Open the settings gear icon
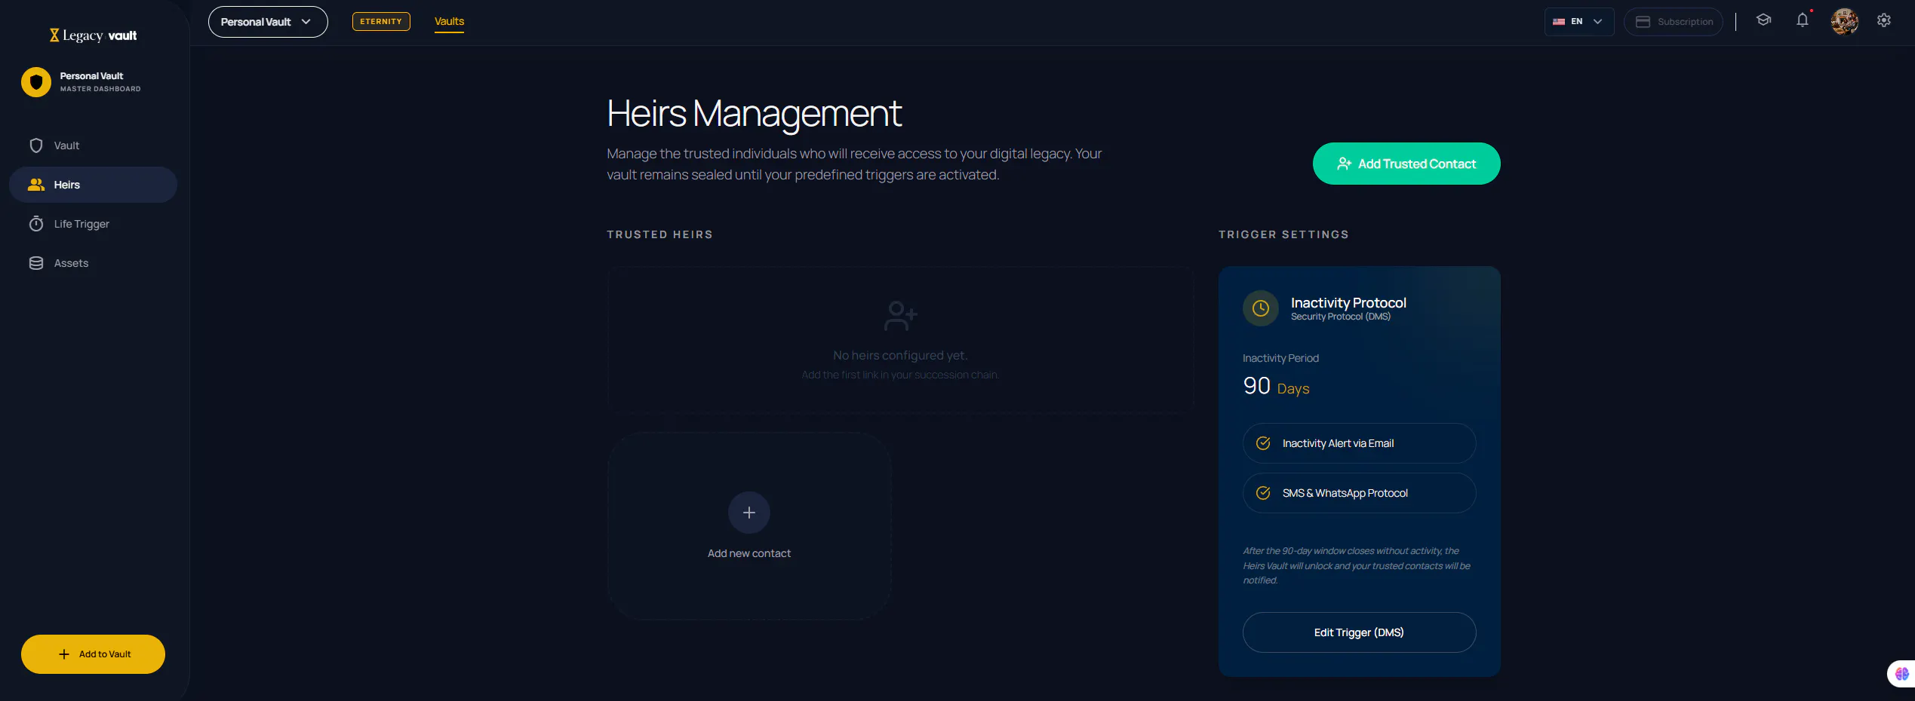This screenshot has width=1915, height=701. tap(1884, 20)
